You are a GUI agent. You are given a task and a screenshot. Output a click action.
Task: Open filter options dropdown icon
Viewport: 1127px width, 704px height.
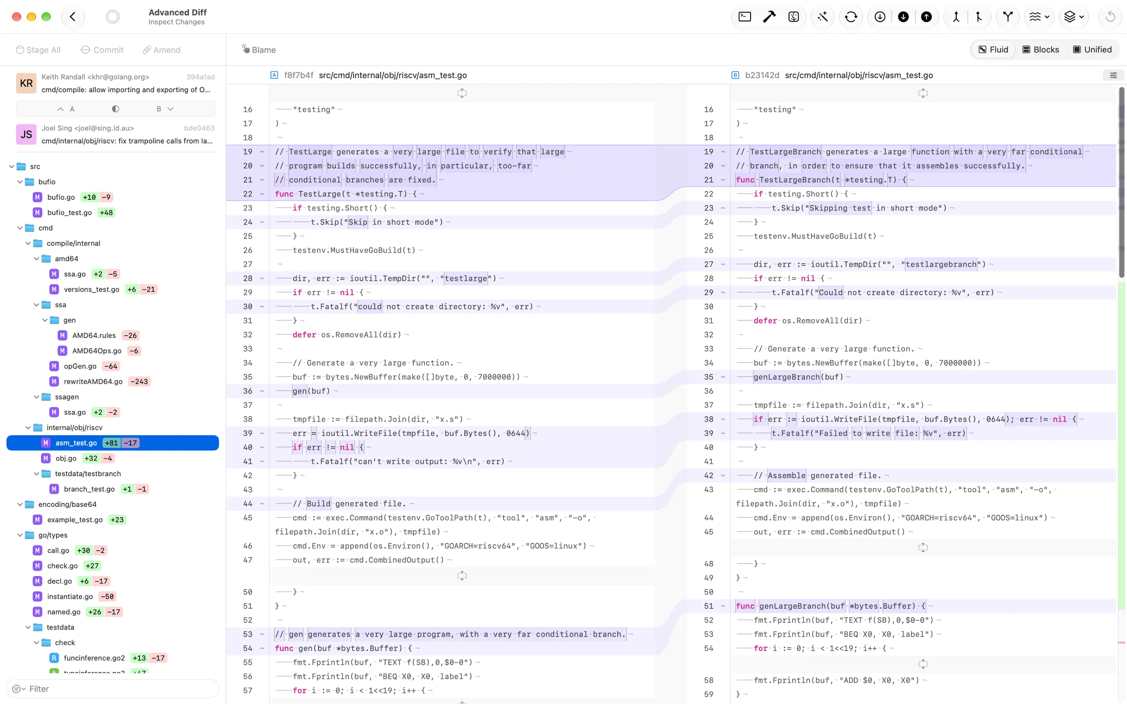[x=19, y=689]
